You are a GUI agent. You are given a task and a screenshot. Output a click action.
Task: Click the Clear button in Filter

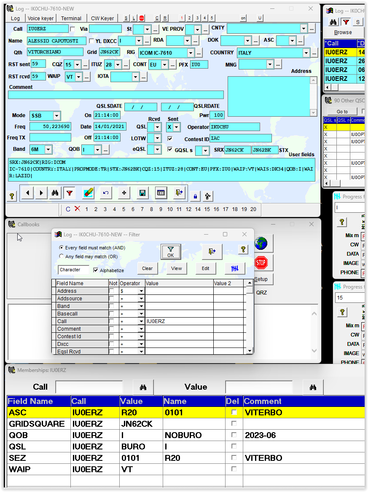pyautogui.click(x=147, y=268)
